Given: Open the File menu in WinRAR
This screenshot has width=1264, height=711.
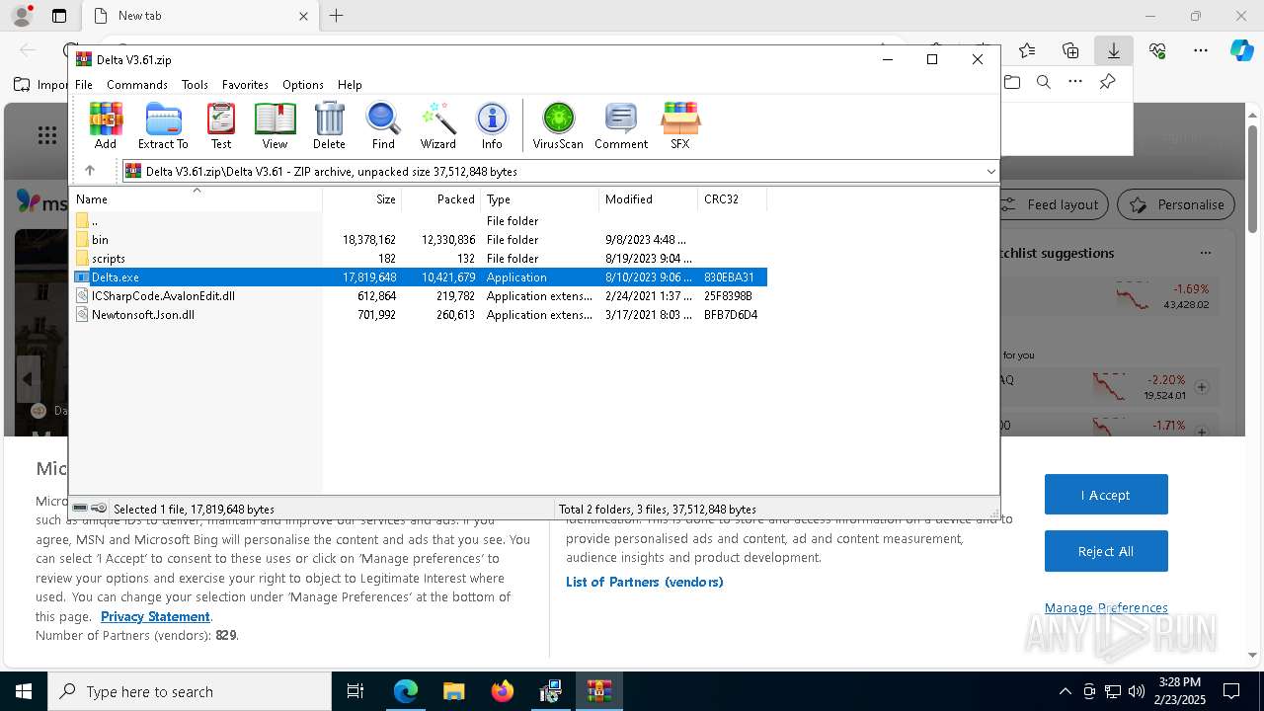Looking at the screenshot, I should click(84, 85).
